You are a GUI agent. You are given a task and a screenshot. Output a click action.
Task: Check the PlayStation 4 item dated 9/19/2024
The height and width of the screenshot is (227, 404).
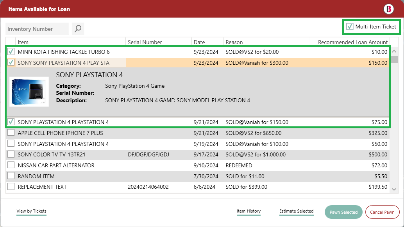click(11, 144)
